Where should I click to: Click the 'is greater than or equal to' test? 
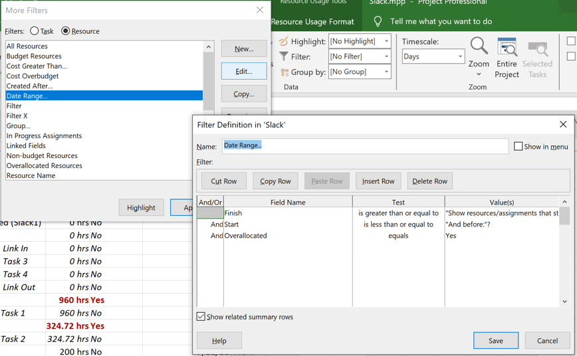point(399,213)
